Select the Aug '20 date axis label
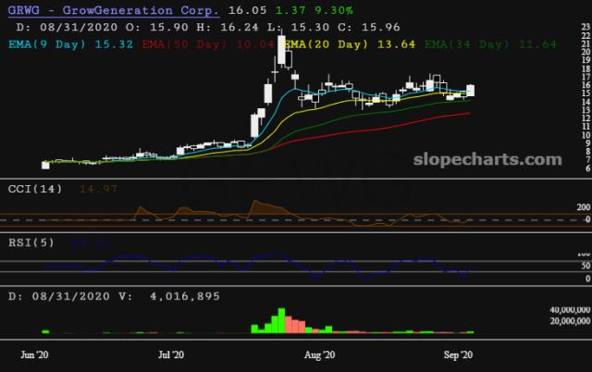Image resolution: width=592 pixels, height=372 pixels. [x=319, y=353]
